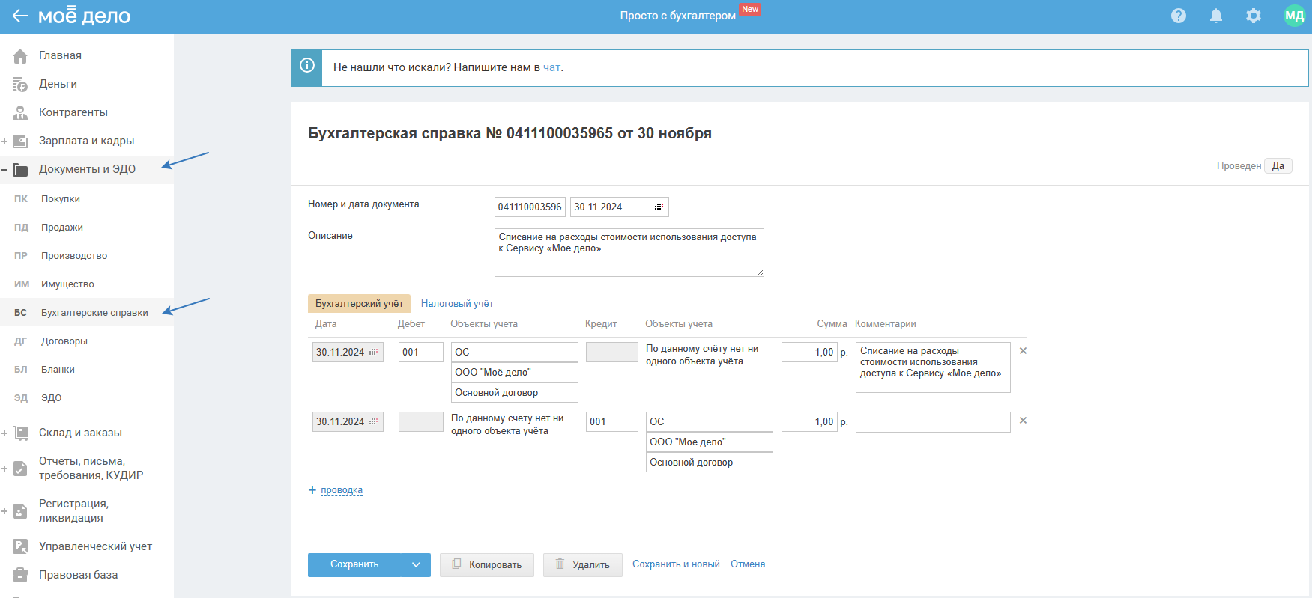Image resolution: width=1312 pixels, height=598 pixels.
Task: Click the Зарплата и кадры wallet icon
Action: [20, 141]
